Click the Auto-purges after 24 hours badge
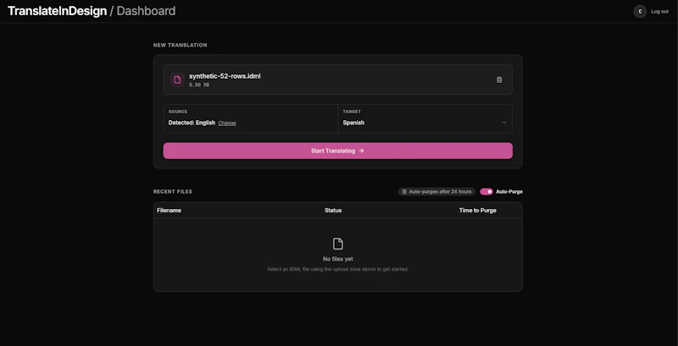This screenshot has width=678, height=346. click(436, 191)
